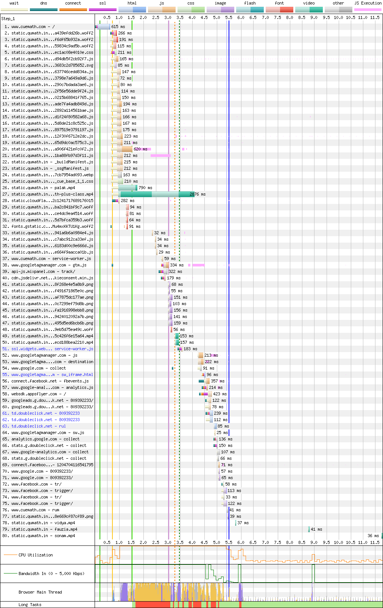Viewport: 383px width, 608px height.
Task: Click the Step_1 header label
Action: (x=8, y=19)
